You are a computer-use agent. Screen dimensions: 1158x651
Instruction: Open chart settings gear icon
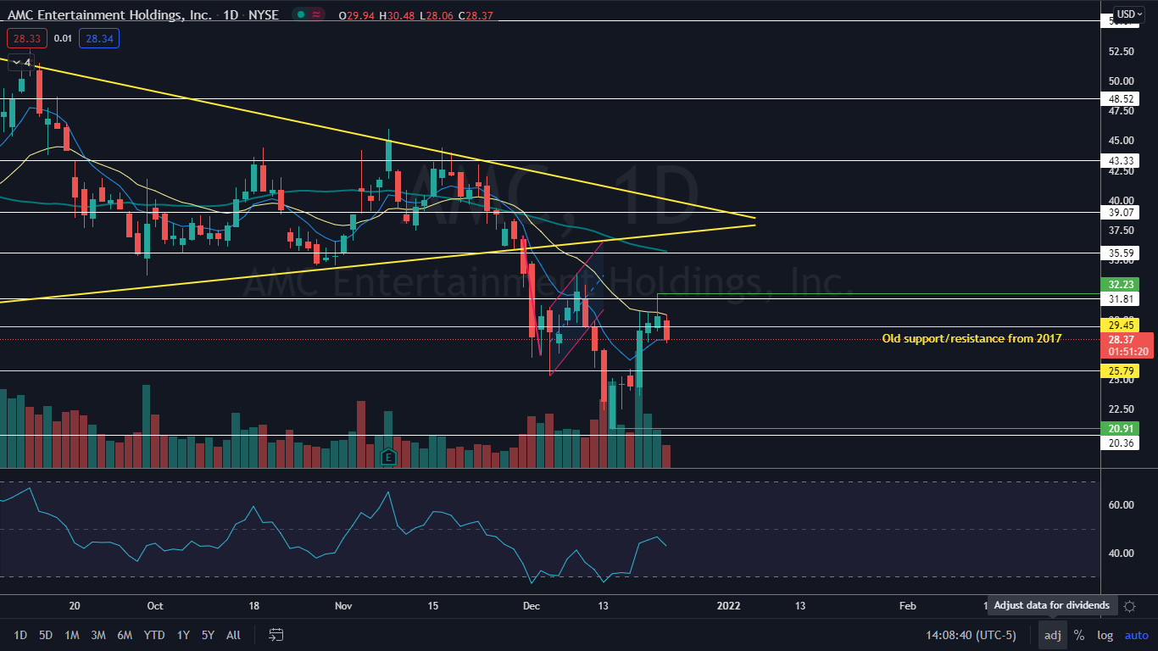click(x=1129, y=606)
